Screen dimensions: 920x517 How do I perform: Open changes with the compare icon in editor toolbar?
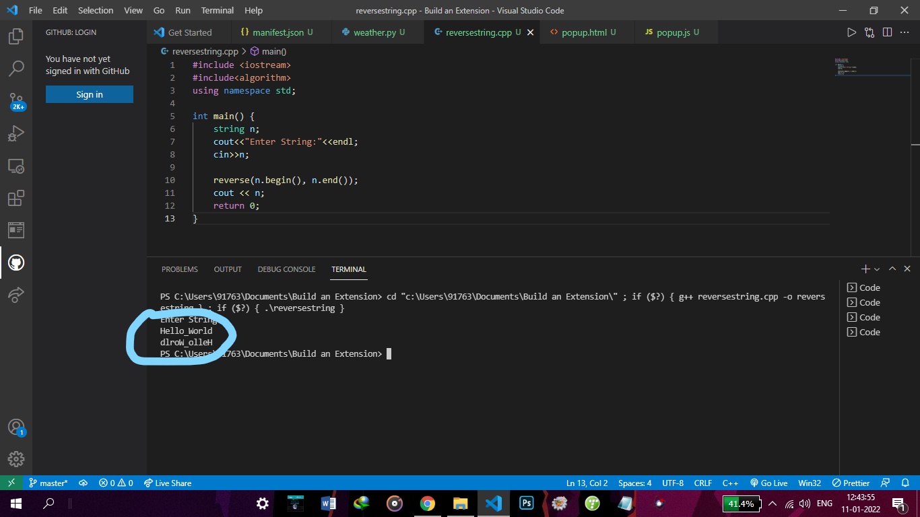coord(869,32)
